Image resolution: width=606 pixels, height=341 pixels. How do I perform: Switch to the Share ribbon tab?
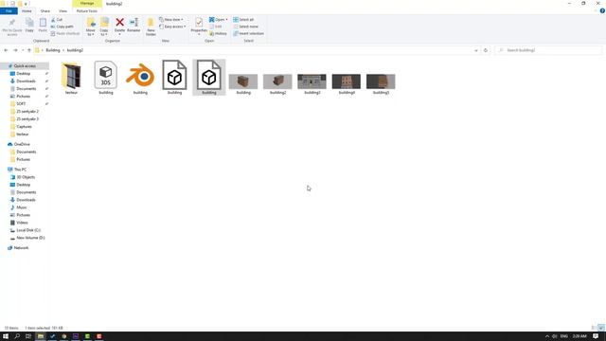[45, 11]
